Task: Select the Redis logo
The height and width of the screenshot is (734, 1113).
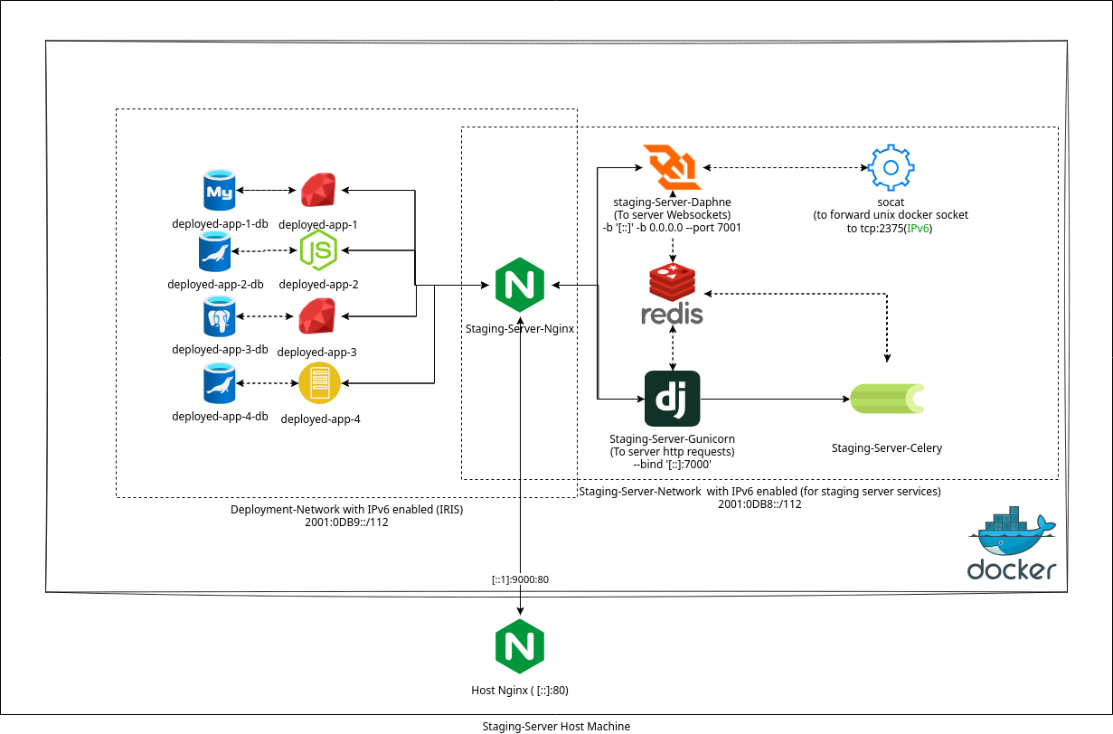Action: 672,295
